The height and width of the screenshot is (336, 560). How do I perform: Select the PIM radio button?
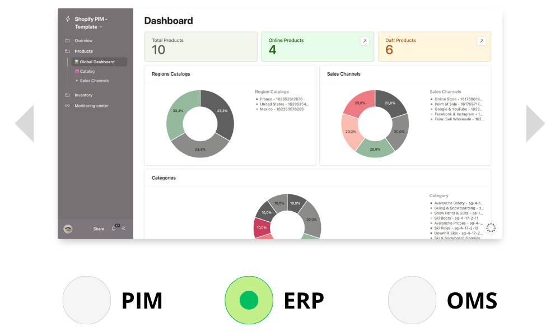click(87, 300)
